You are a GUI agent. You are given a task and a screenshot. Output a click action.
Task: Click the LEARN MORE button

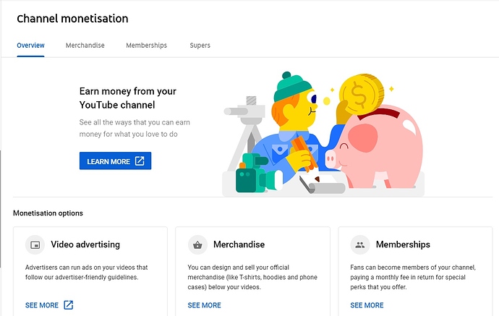[115, 161]
